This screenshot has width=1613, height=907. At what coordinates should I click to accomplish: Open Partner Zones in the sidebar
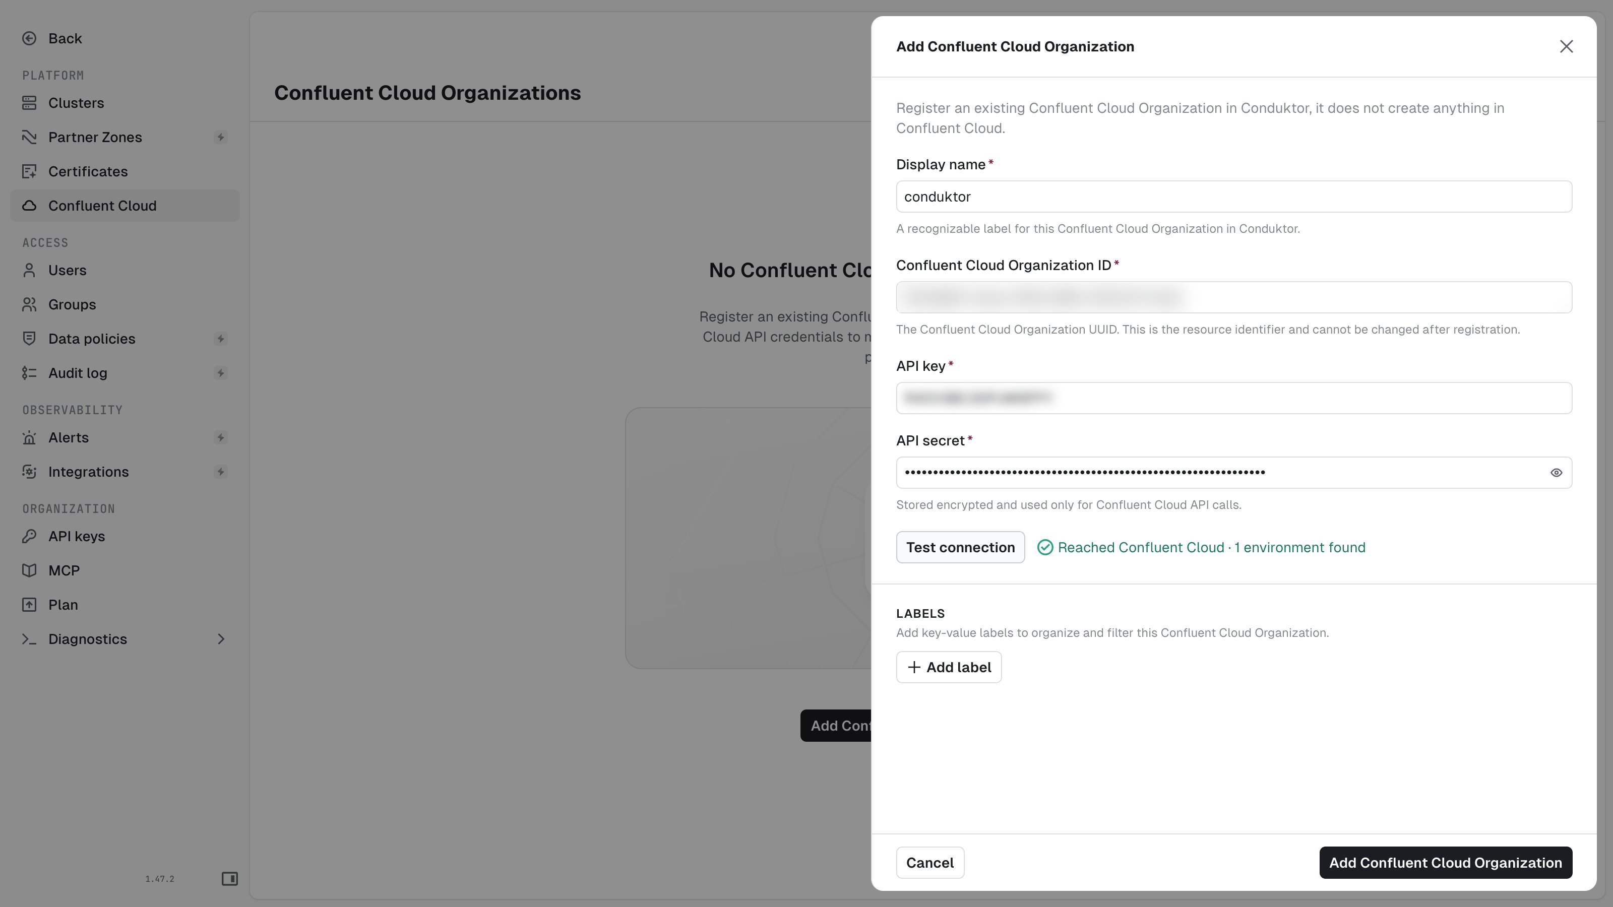click(x=125, y=137)
